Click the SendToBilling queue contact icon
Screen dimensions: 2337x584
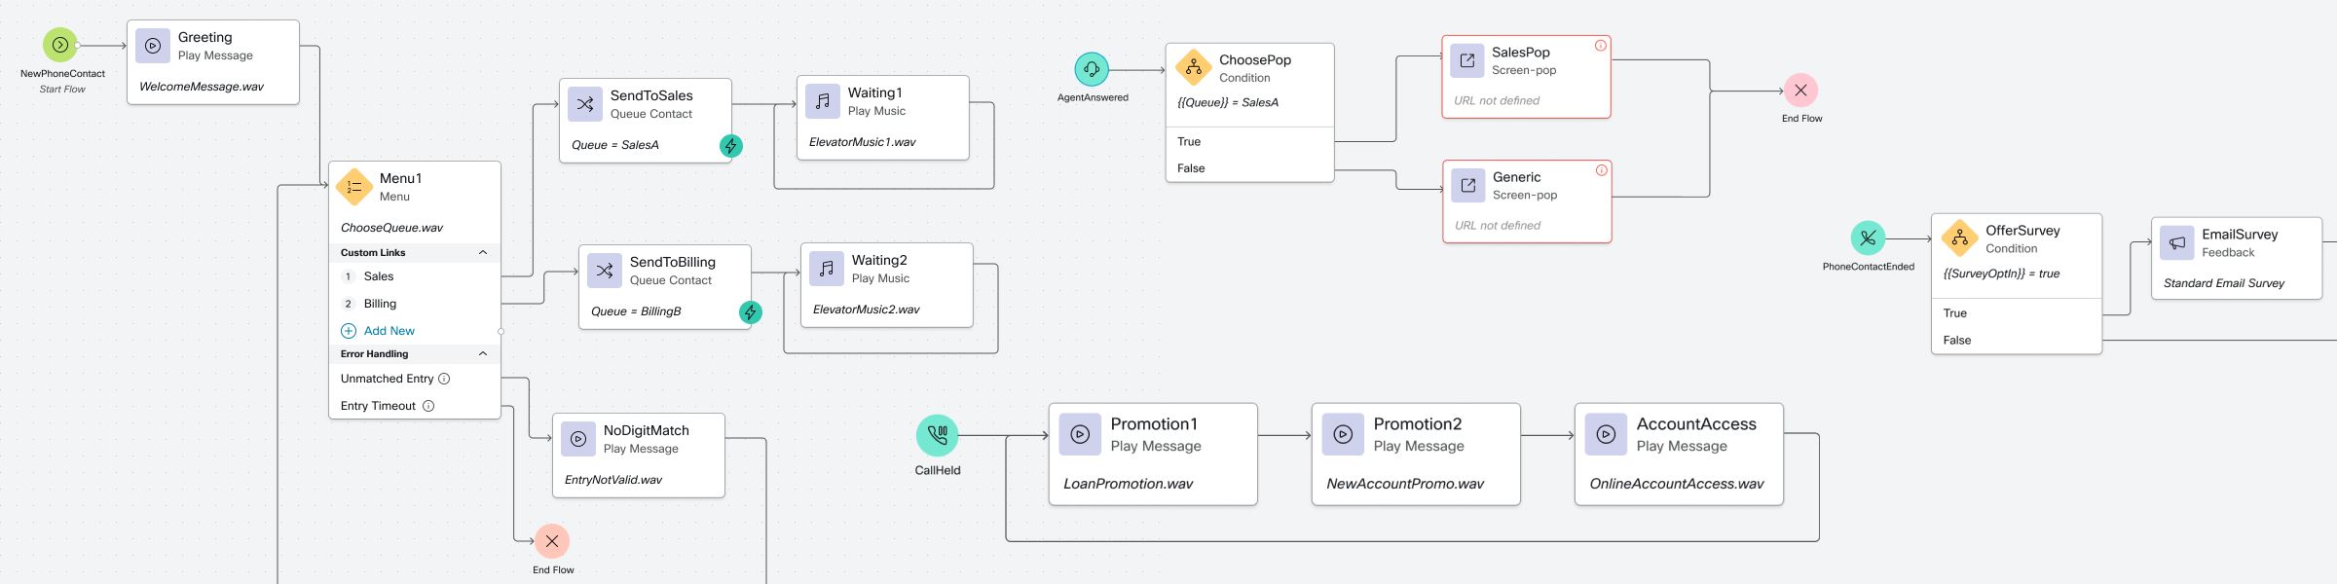(605, 271)
